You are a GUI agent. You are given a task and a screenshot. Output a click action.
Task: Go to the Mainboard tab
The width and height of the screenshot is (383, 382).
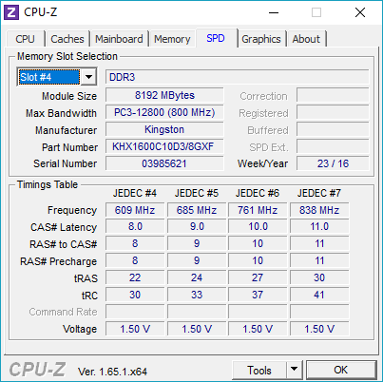point(119,39)
